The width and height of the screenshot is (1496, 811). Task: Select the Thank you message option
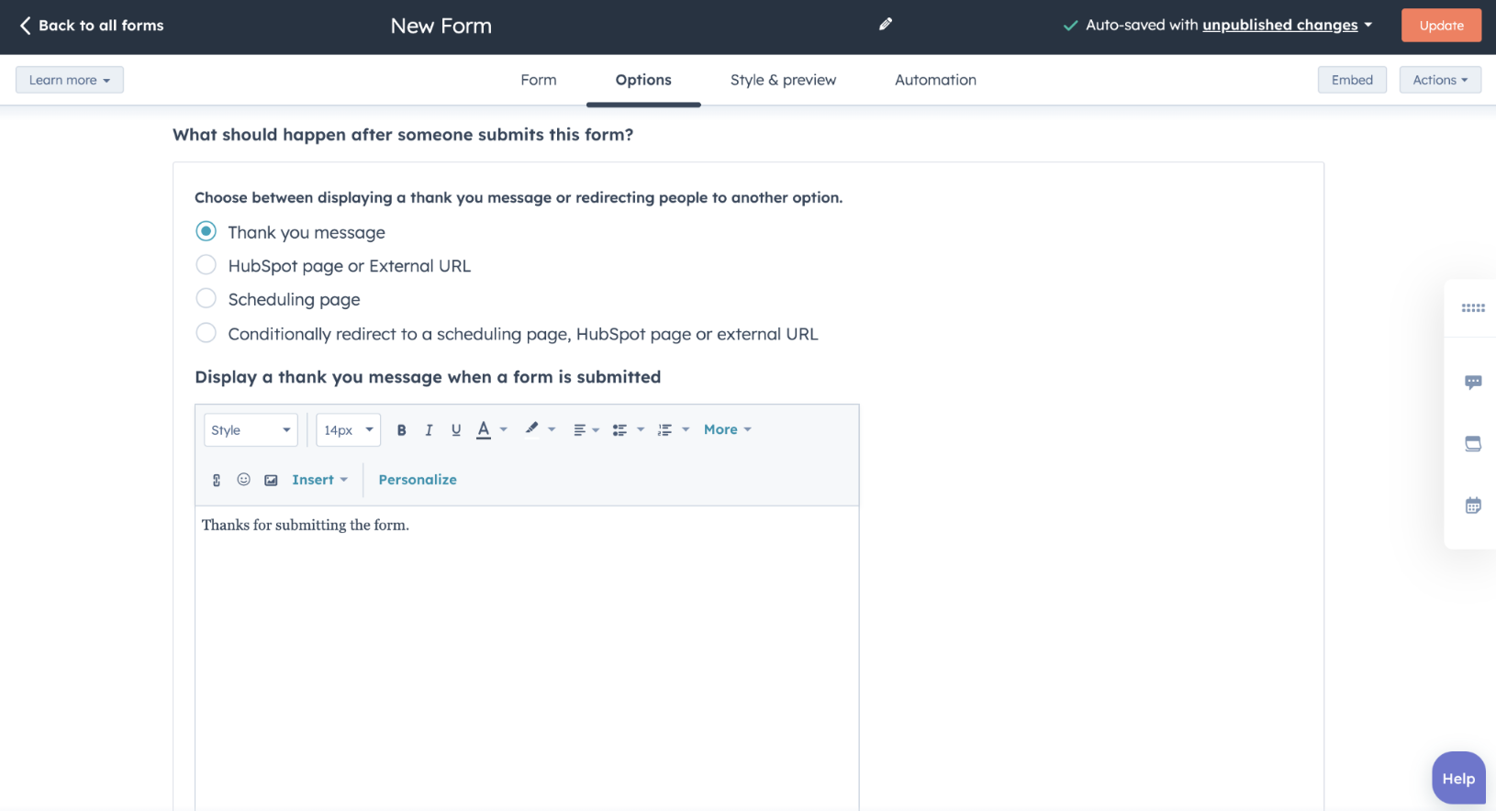[207, 231]
